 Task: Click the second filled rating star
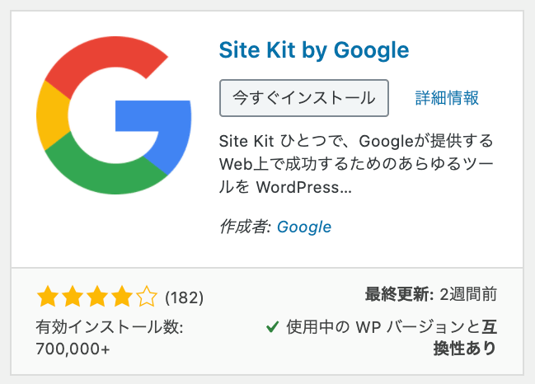tap(73, 297)
